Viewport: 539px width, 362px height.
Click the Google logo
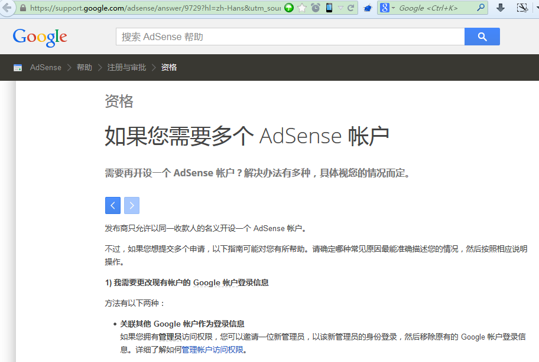coord(40,37)
